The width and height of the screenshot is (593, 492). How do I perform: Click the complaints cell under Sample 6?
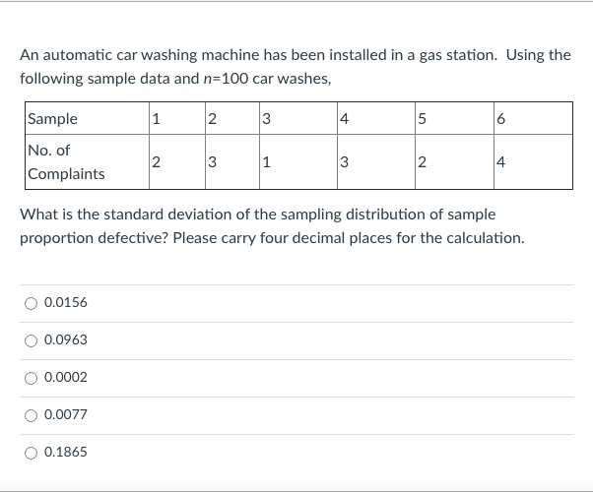530,161
